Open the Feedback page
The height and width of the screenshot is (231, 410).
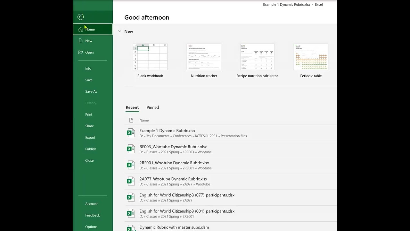pyautogui.click(x=93, y=215)
